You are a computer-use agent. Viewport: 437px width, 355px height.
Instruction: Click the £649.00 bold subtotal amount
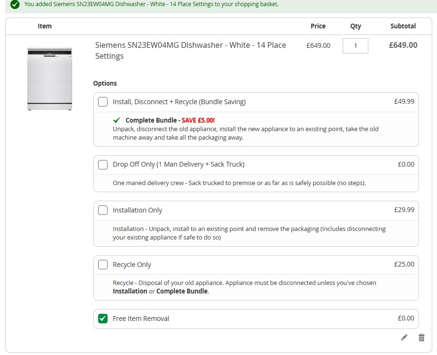click(x=403, y=45)
